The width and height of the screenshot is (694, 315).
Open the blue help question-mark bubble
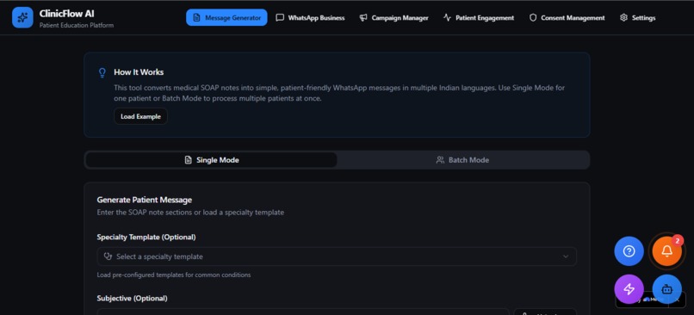point(629,251)
